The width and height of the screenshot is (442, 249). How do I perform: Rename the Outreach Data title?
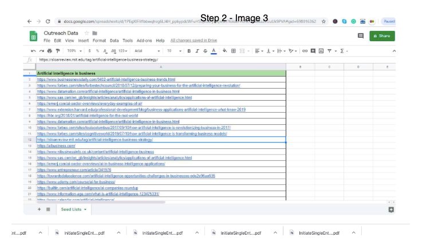(x=61, y=33)
